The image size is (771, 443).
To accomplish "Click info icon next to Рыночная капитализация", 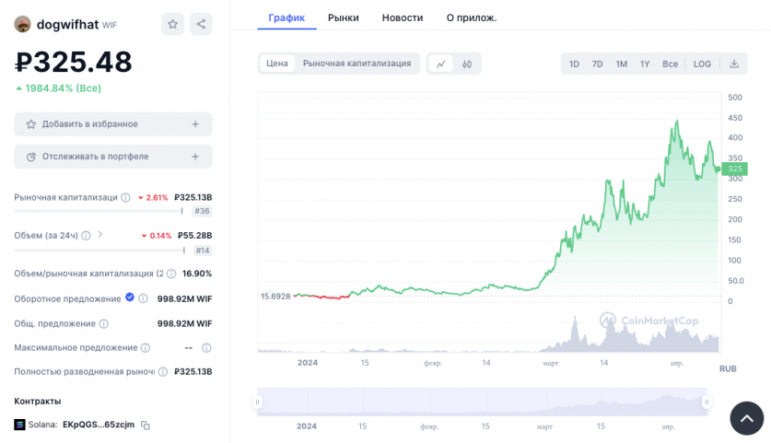I will coord(126,198).
